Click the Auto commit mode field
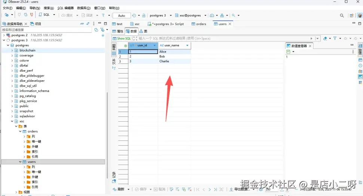363x196 pixels. 122,15
